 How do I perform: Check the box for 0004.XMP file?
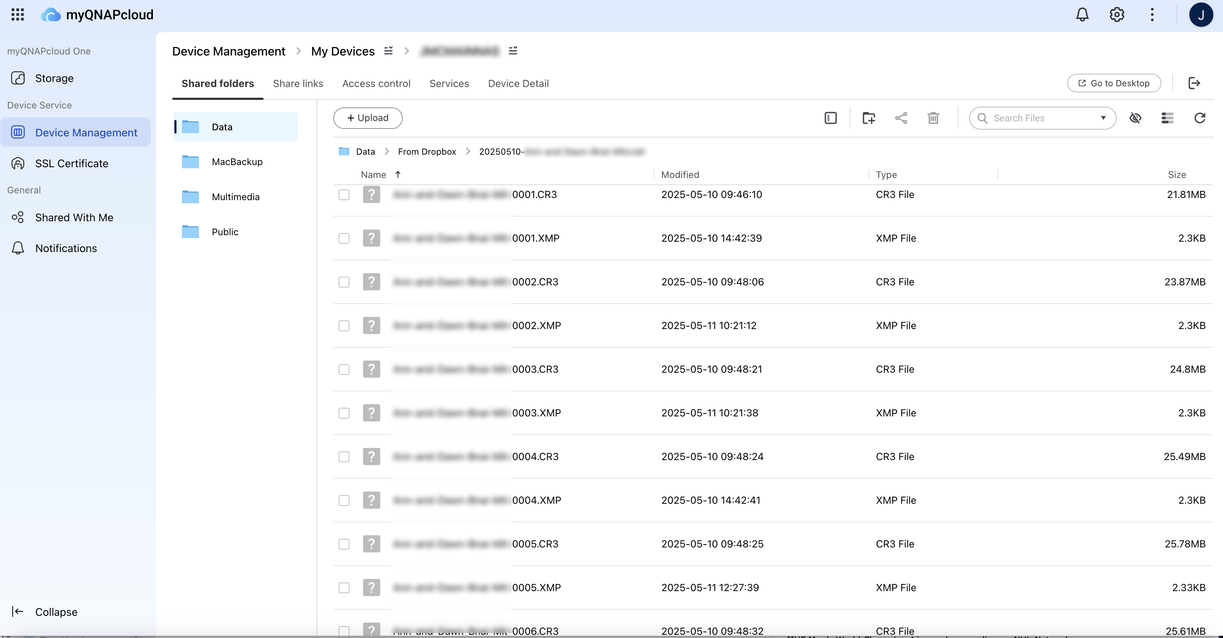(x=344, y=500)
